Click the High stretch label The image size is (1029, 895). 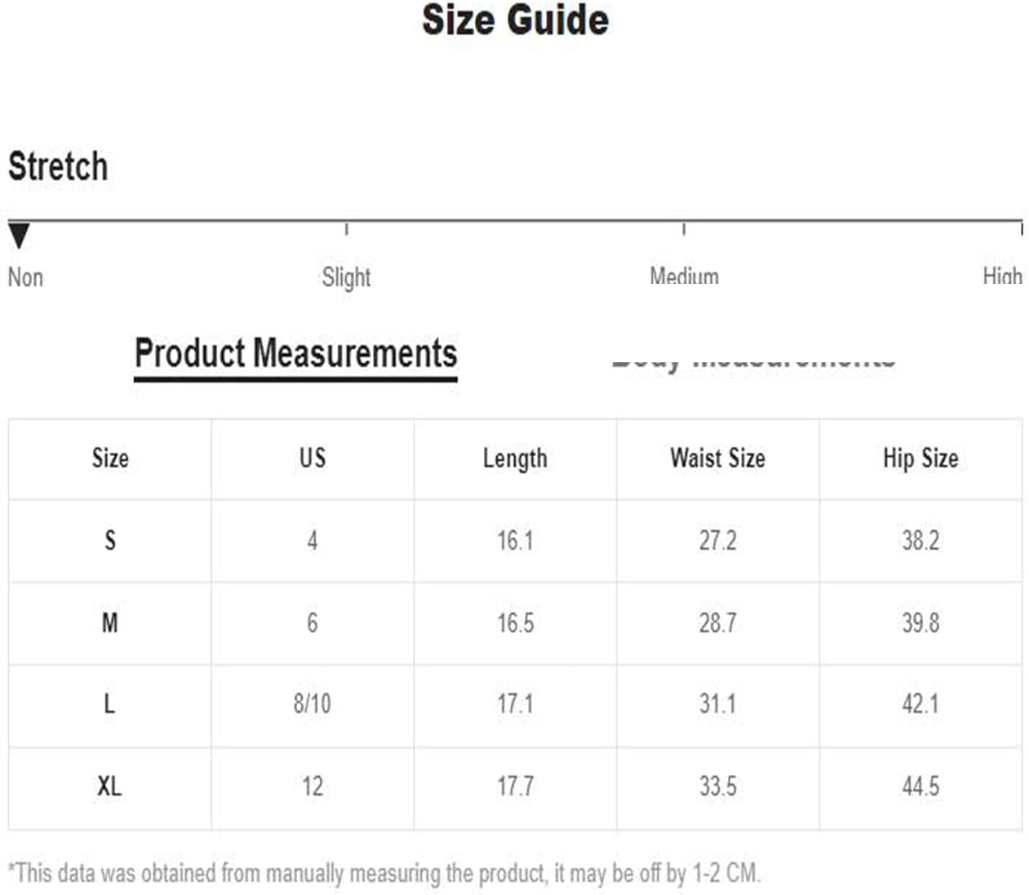[x=1002, y=275]
